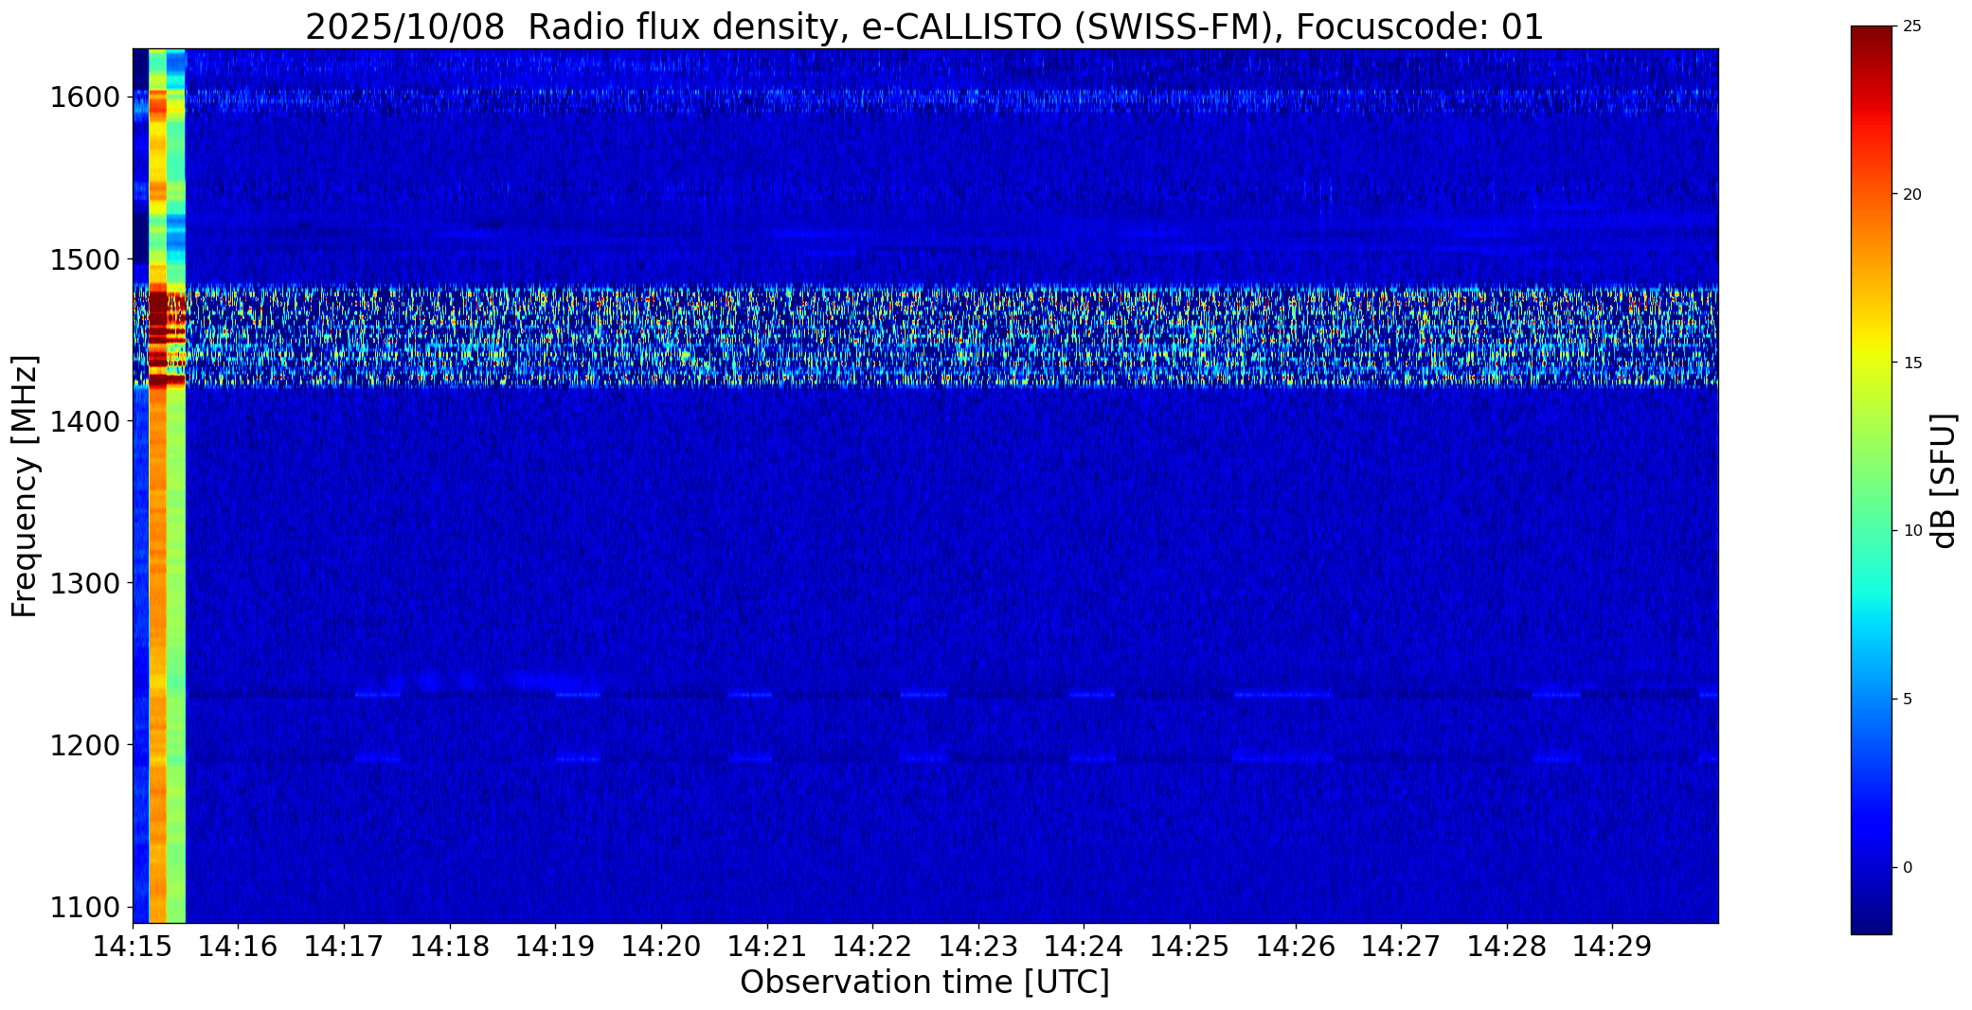Click the colorbar tick label 0
The image size is (1972, 1010).
point(1908,867)
